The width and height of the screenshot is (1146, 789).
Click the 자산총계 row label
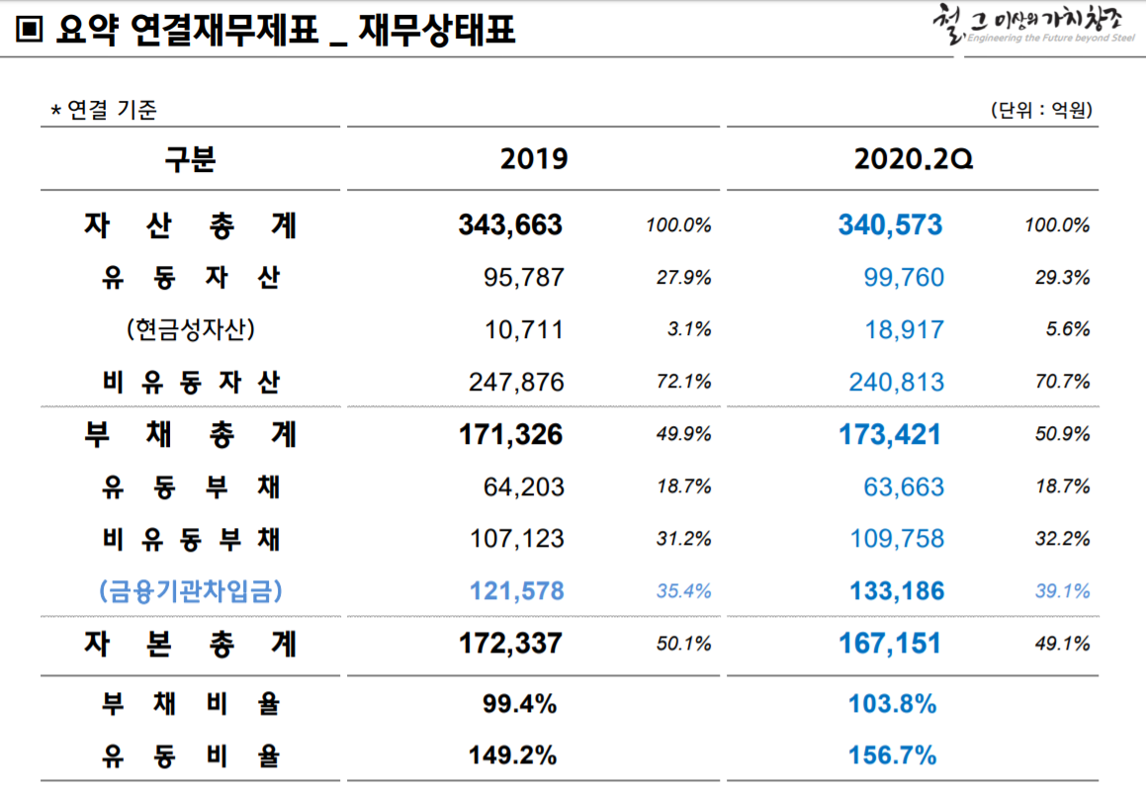point(190,225)
